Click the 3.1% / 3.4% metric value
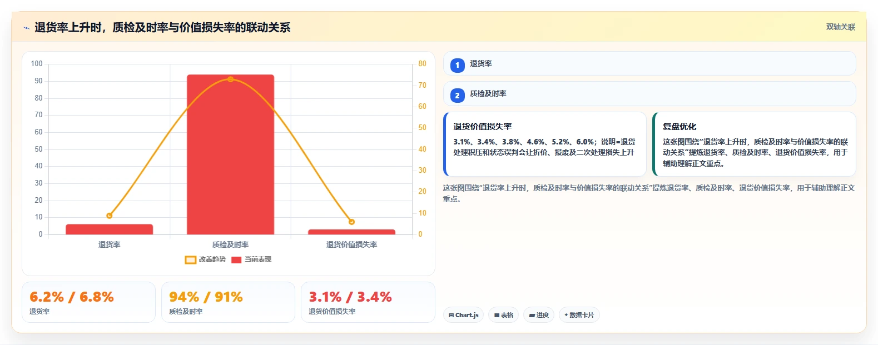The height and width of the screenshot is (345, 878). tap(350, 297)
